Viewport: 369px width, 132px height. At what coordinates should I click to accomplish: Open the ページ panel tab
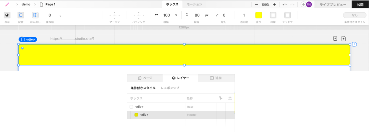click(x=145, y=78)
